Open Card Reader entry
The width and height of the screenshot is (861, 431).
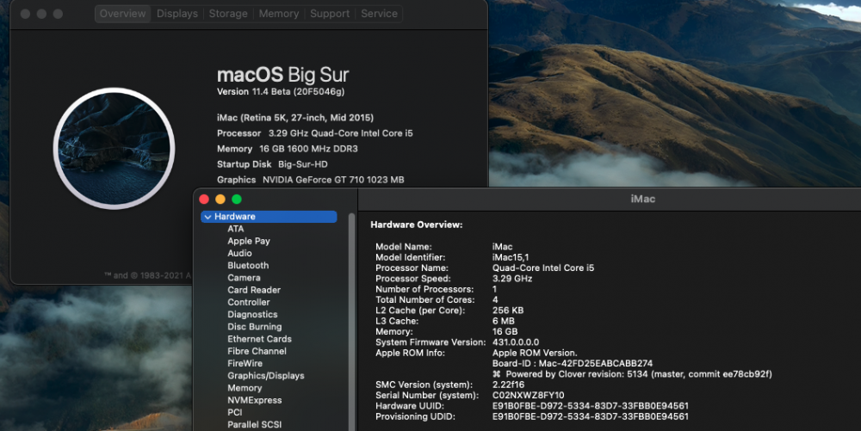point(254,290)
